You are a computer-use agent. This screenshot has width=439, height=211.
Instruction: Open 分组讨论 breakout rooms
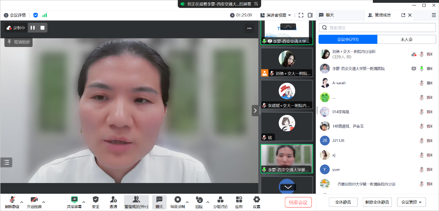[x=220, y=202]
